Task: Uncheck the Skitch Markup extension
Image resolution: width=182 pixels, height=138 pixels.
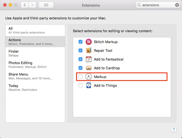Action: click(x=80, y=42)
